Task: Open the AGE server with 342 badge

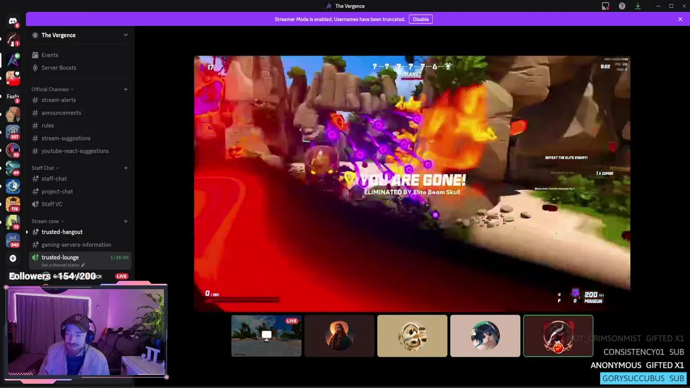Action: pos(13,241)
